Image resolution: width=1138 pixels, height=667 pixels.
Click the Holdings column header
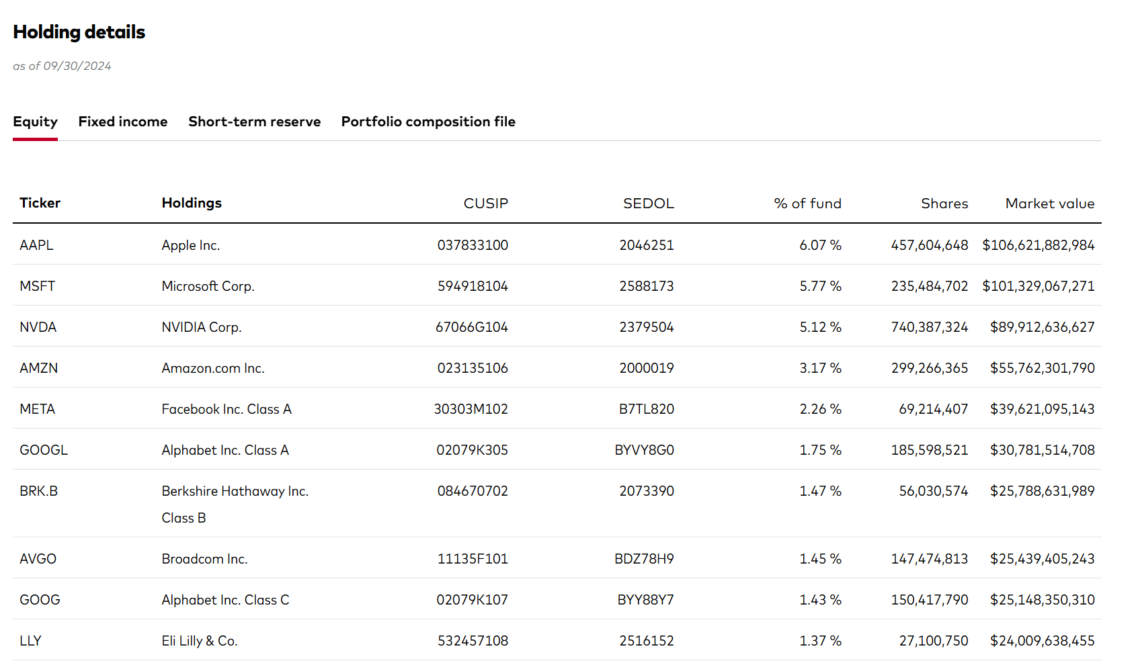click(192, 203)
